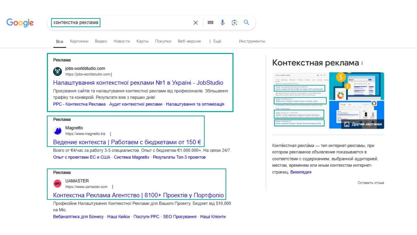Expand the Ещё more menu

215,41
